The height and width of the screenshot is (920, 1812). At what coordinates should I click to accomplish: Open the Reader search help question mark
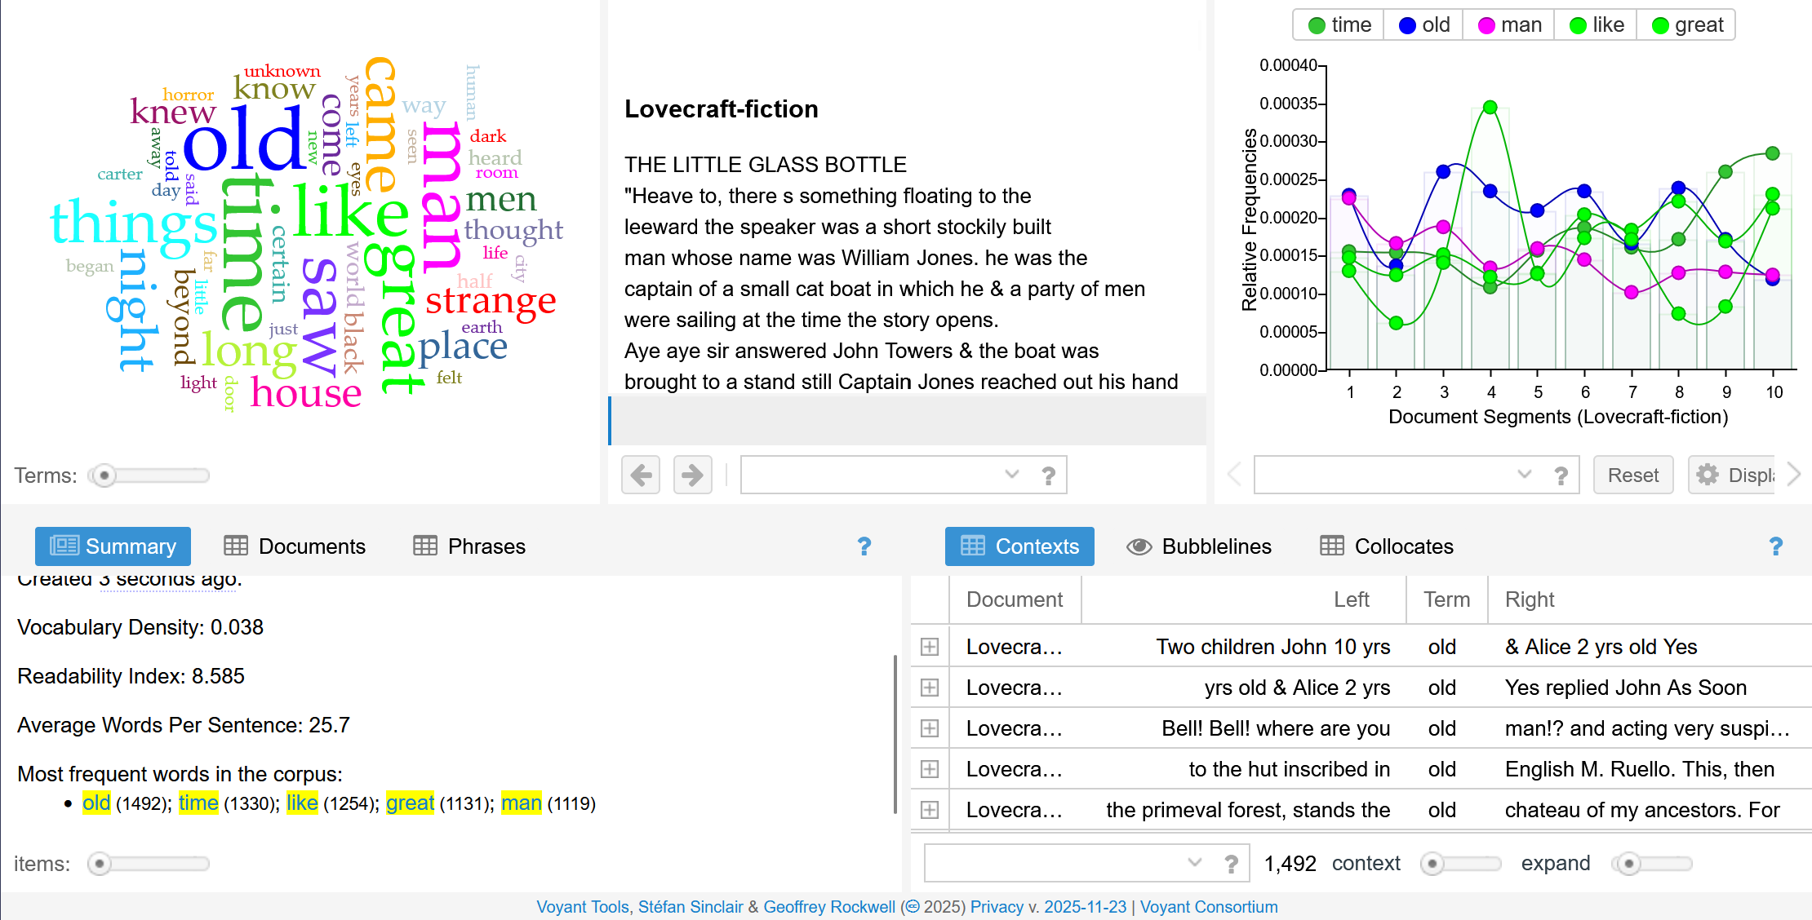(1049, 475)
